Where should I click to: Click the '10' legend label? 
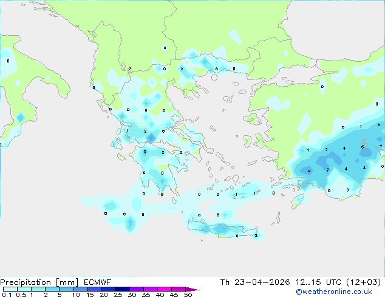76,295
